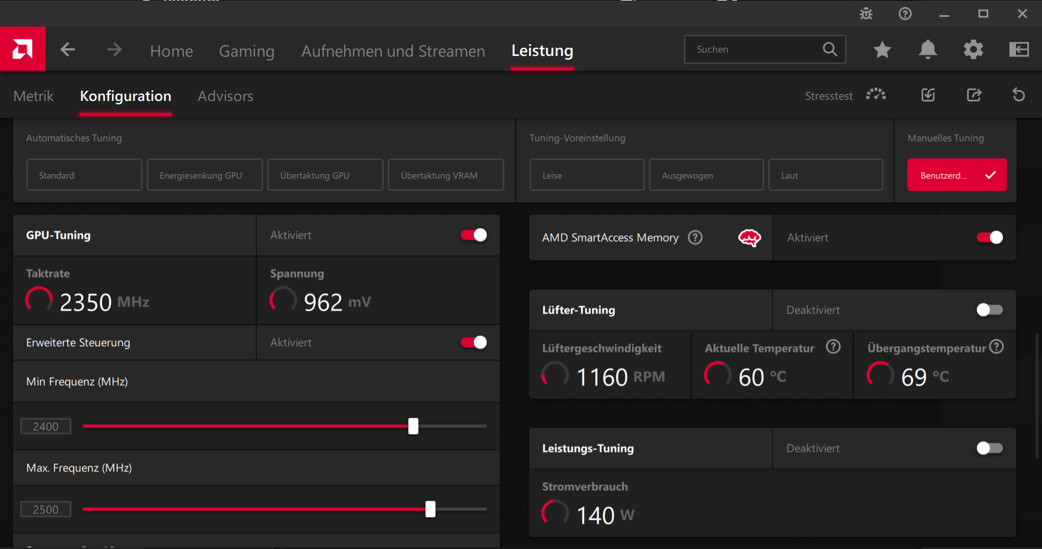1042x549 pixels.
Task: Click the brain icon beside SmartAccess Memory
Action: [749, 238]
